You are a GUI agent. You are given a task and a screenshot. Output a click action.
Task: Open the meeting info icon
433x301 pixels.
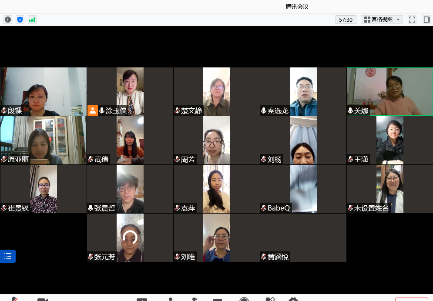click(x=8, y=20)
